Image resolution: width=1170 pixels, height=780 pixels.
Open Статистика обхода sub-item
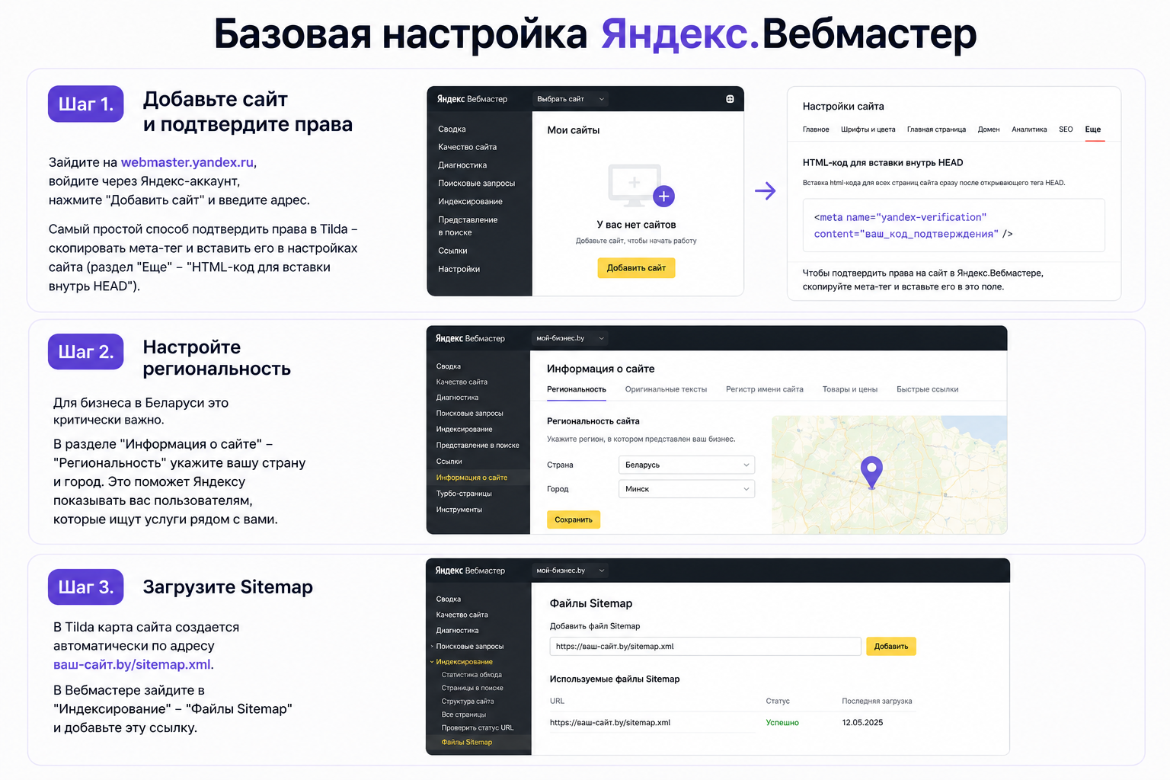click(472, 675)
